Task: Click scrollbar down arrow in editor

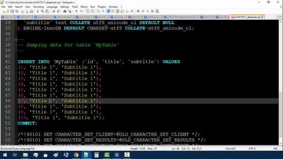Action: 280,143
